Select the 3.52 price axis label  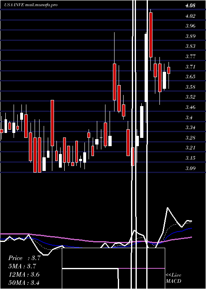point(190,97)
